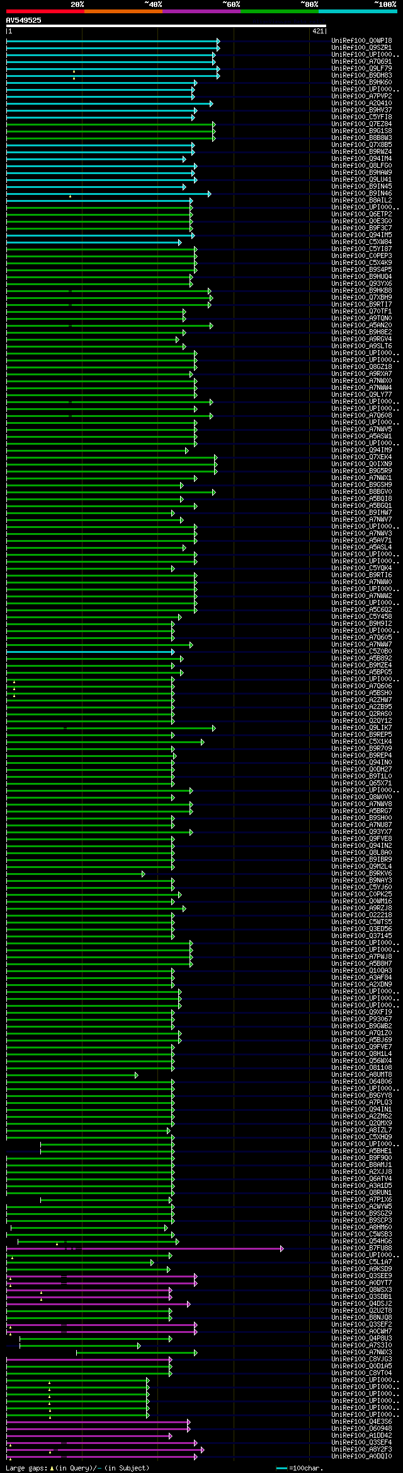Select the label UniRef100_B9RKV6
Screen dimensions: 403x1473
coord(361,874)
